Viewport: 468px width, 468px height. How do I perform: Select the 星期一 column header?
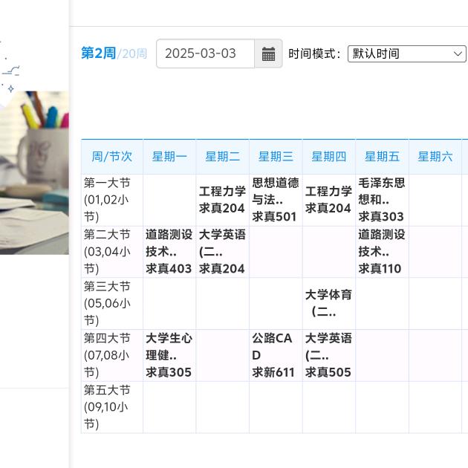[169, 157]
